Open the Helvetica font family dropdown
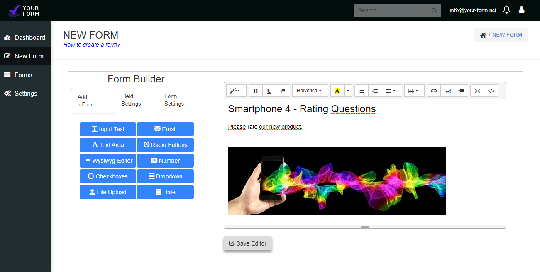The height and width of the screenshot is (272, 540). [x=310, y=91]
